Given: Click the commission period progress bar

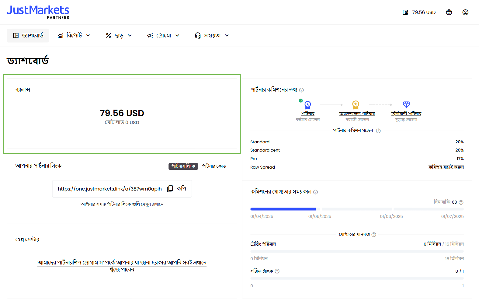Looking at the screenshot, I should click(x=357, y=209).
